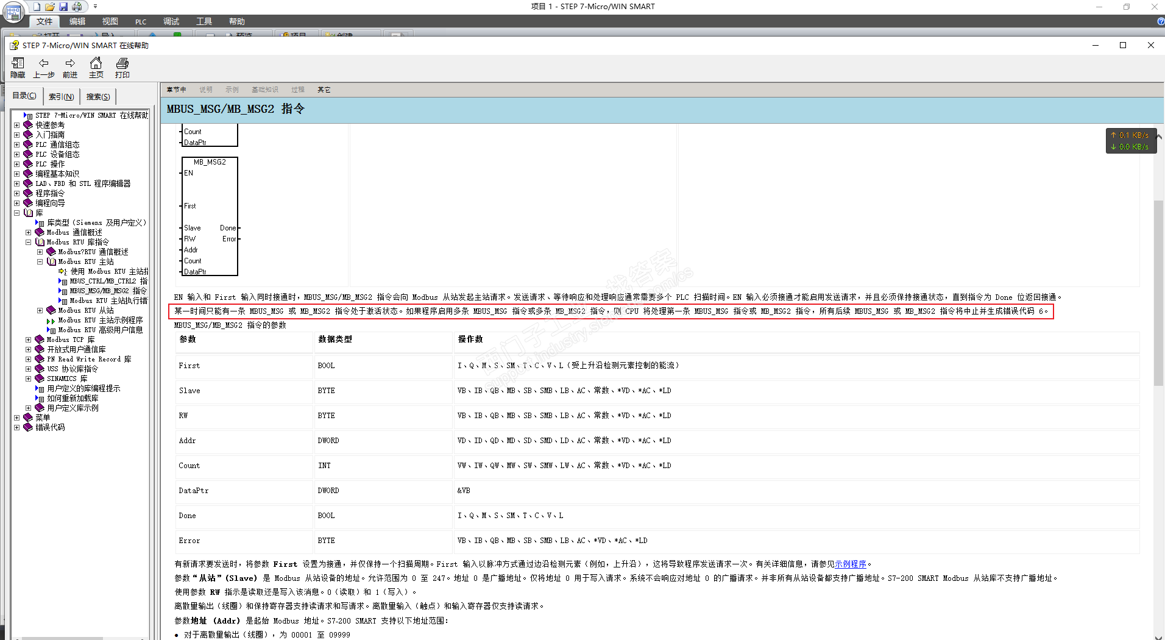Open the 视图 ribbon tab
The width and height of the screenshot is (1165, 640).
click(110, 21)
